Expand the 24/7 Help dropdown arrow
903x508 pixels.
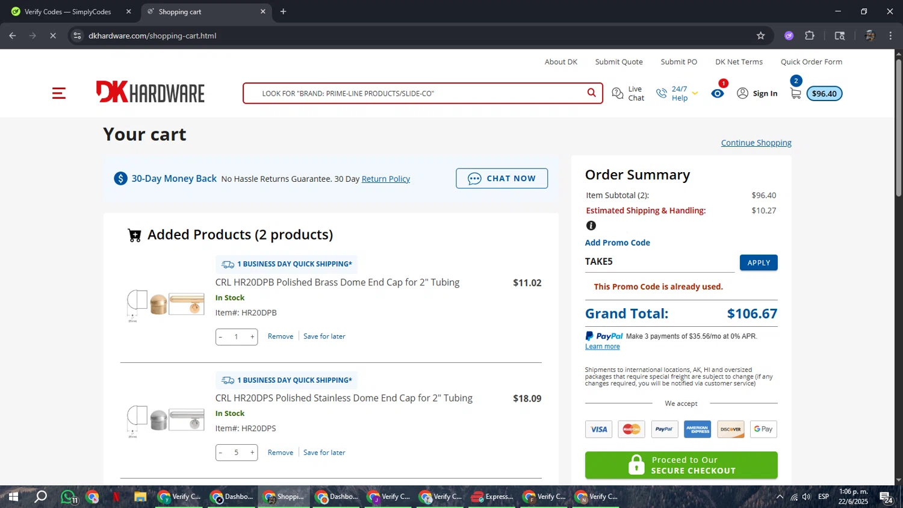(x=695, y=93)
